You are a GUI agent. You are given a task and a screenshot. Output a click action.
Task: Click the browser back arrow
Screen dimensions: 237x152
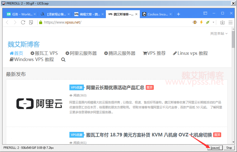tap(7, 22)
